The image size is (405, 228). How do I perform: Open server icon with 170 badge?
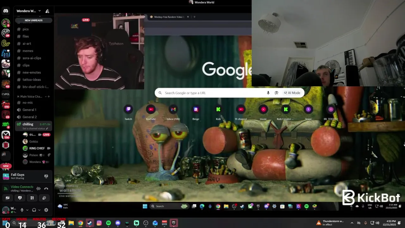coord(6,104)
